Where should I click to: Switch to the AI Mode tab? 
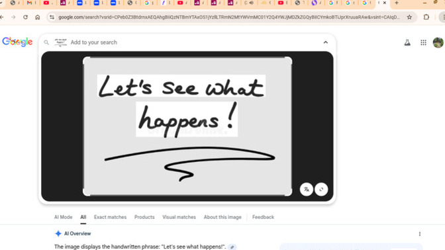coord(64,217)
